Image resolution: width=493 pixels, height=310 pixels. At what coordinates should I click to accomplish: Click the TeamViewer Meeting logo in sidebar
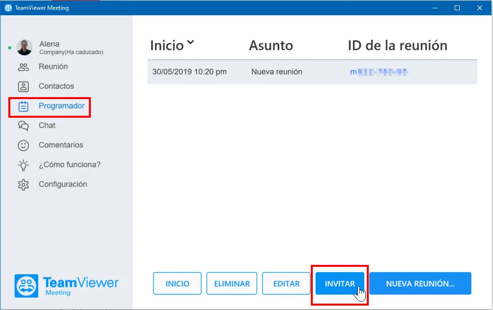click(x=67, y=286)
